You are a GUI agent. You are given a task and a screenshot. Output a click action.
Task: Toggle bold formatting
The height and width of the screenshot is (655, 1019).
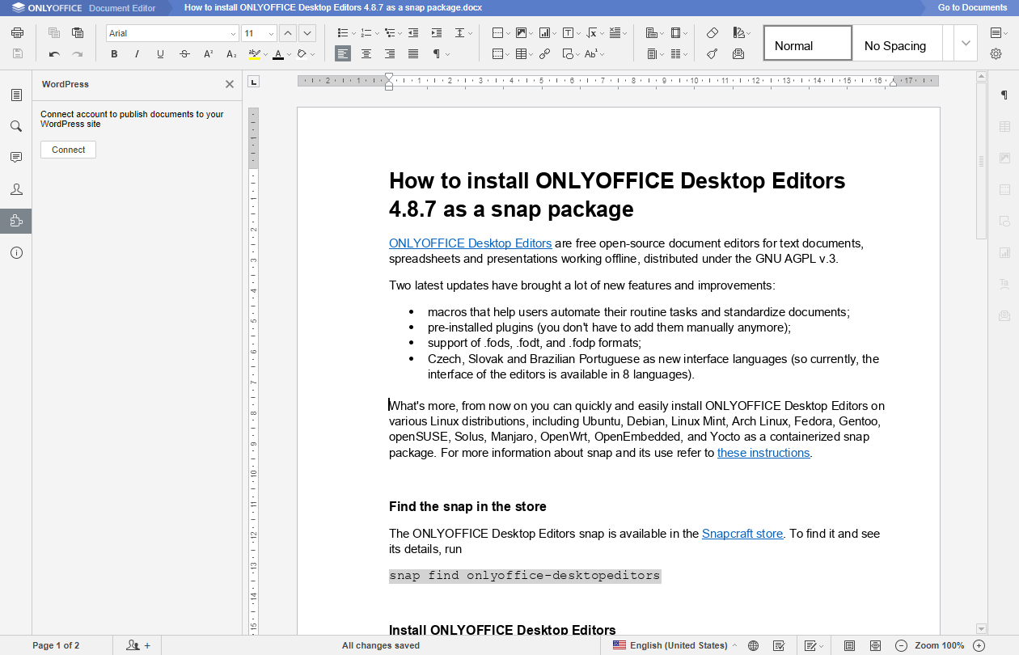(114, 54)
